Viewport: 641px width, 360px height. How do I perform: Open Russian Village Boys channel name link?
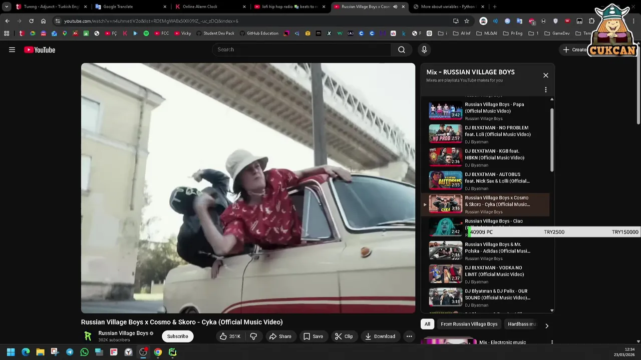click(123, 333)
